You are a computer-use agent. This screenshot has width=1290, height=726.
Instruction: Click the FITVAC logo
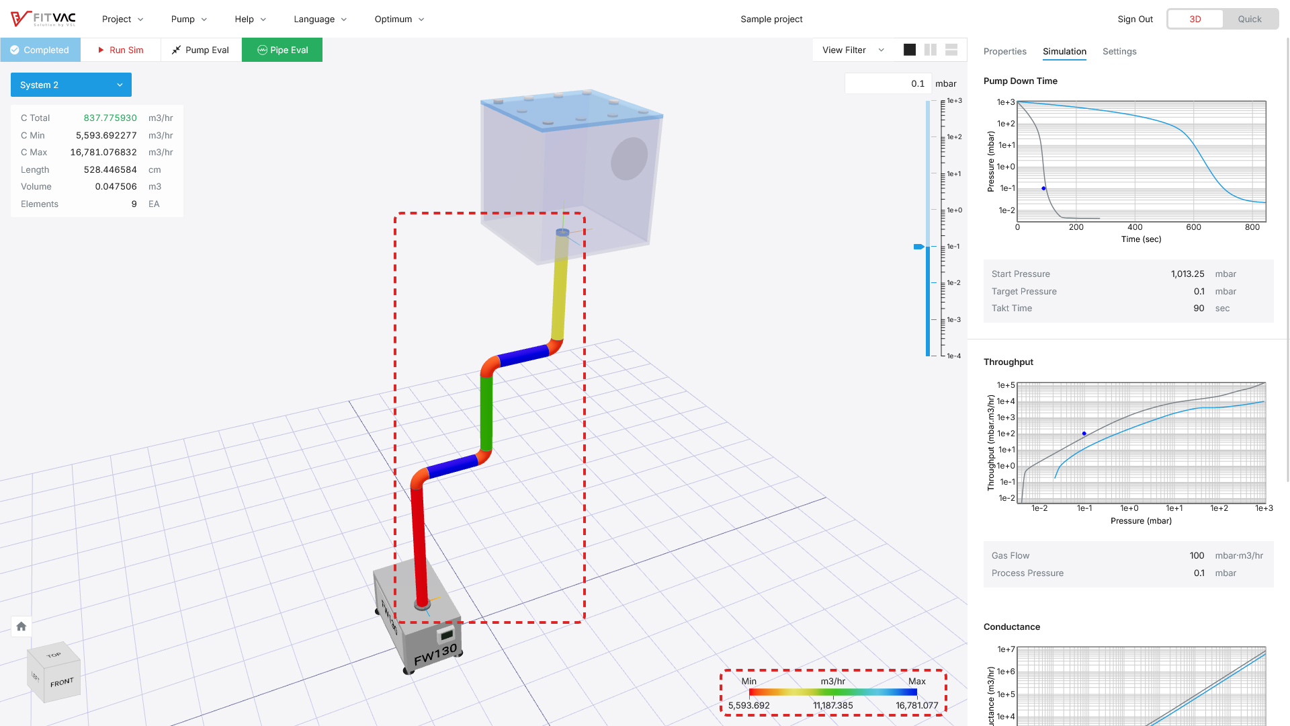pyautogui.click(x=43, y=19)
